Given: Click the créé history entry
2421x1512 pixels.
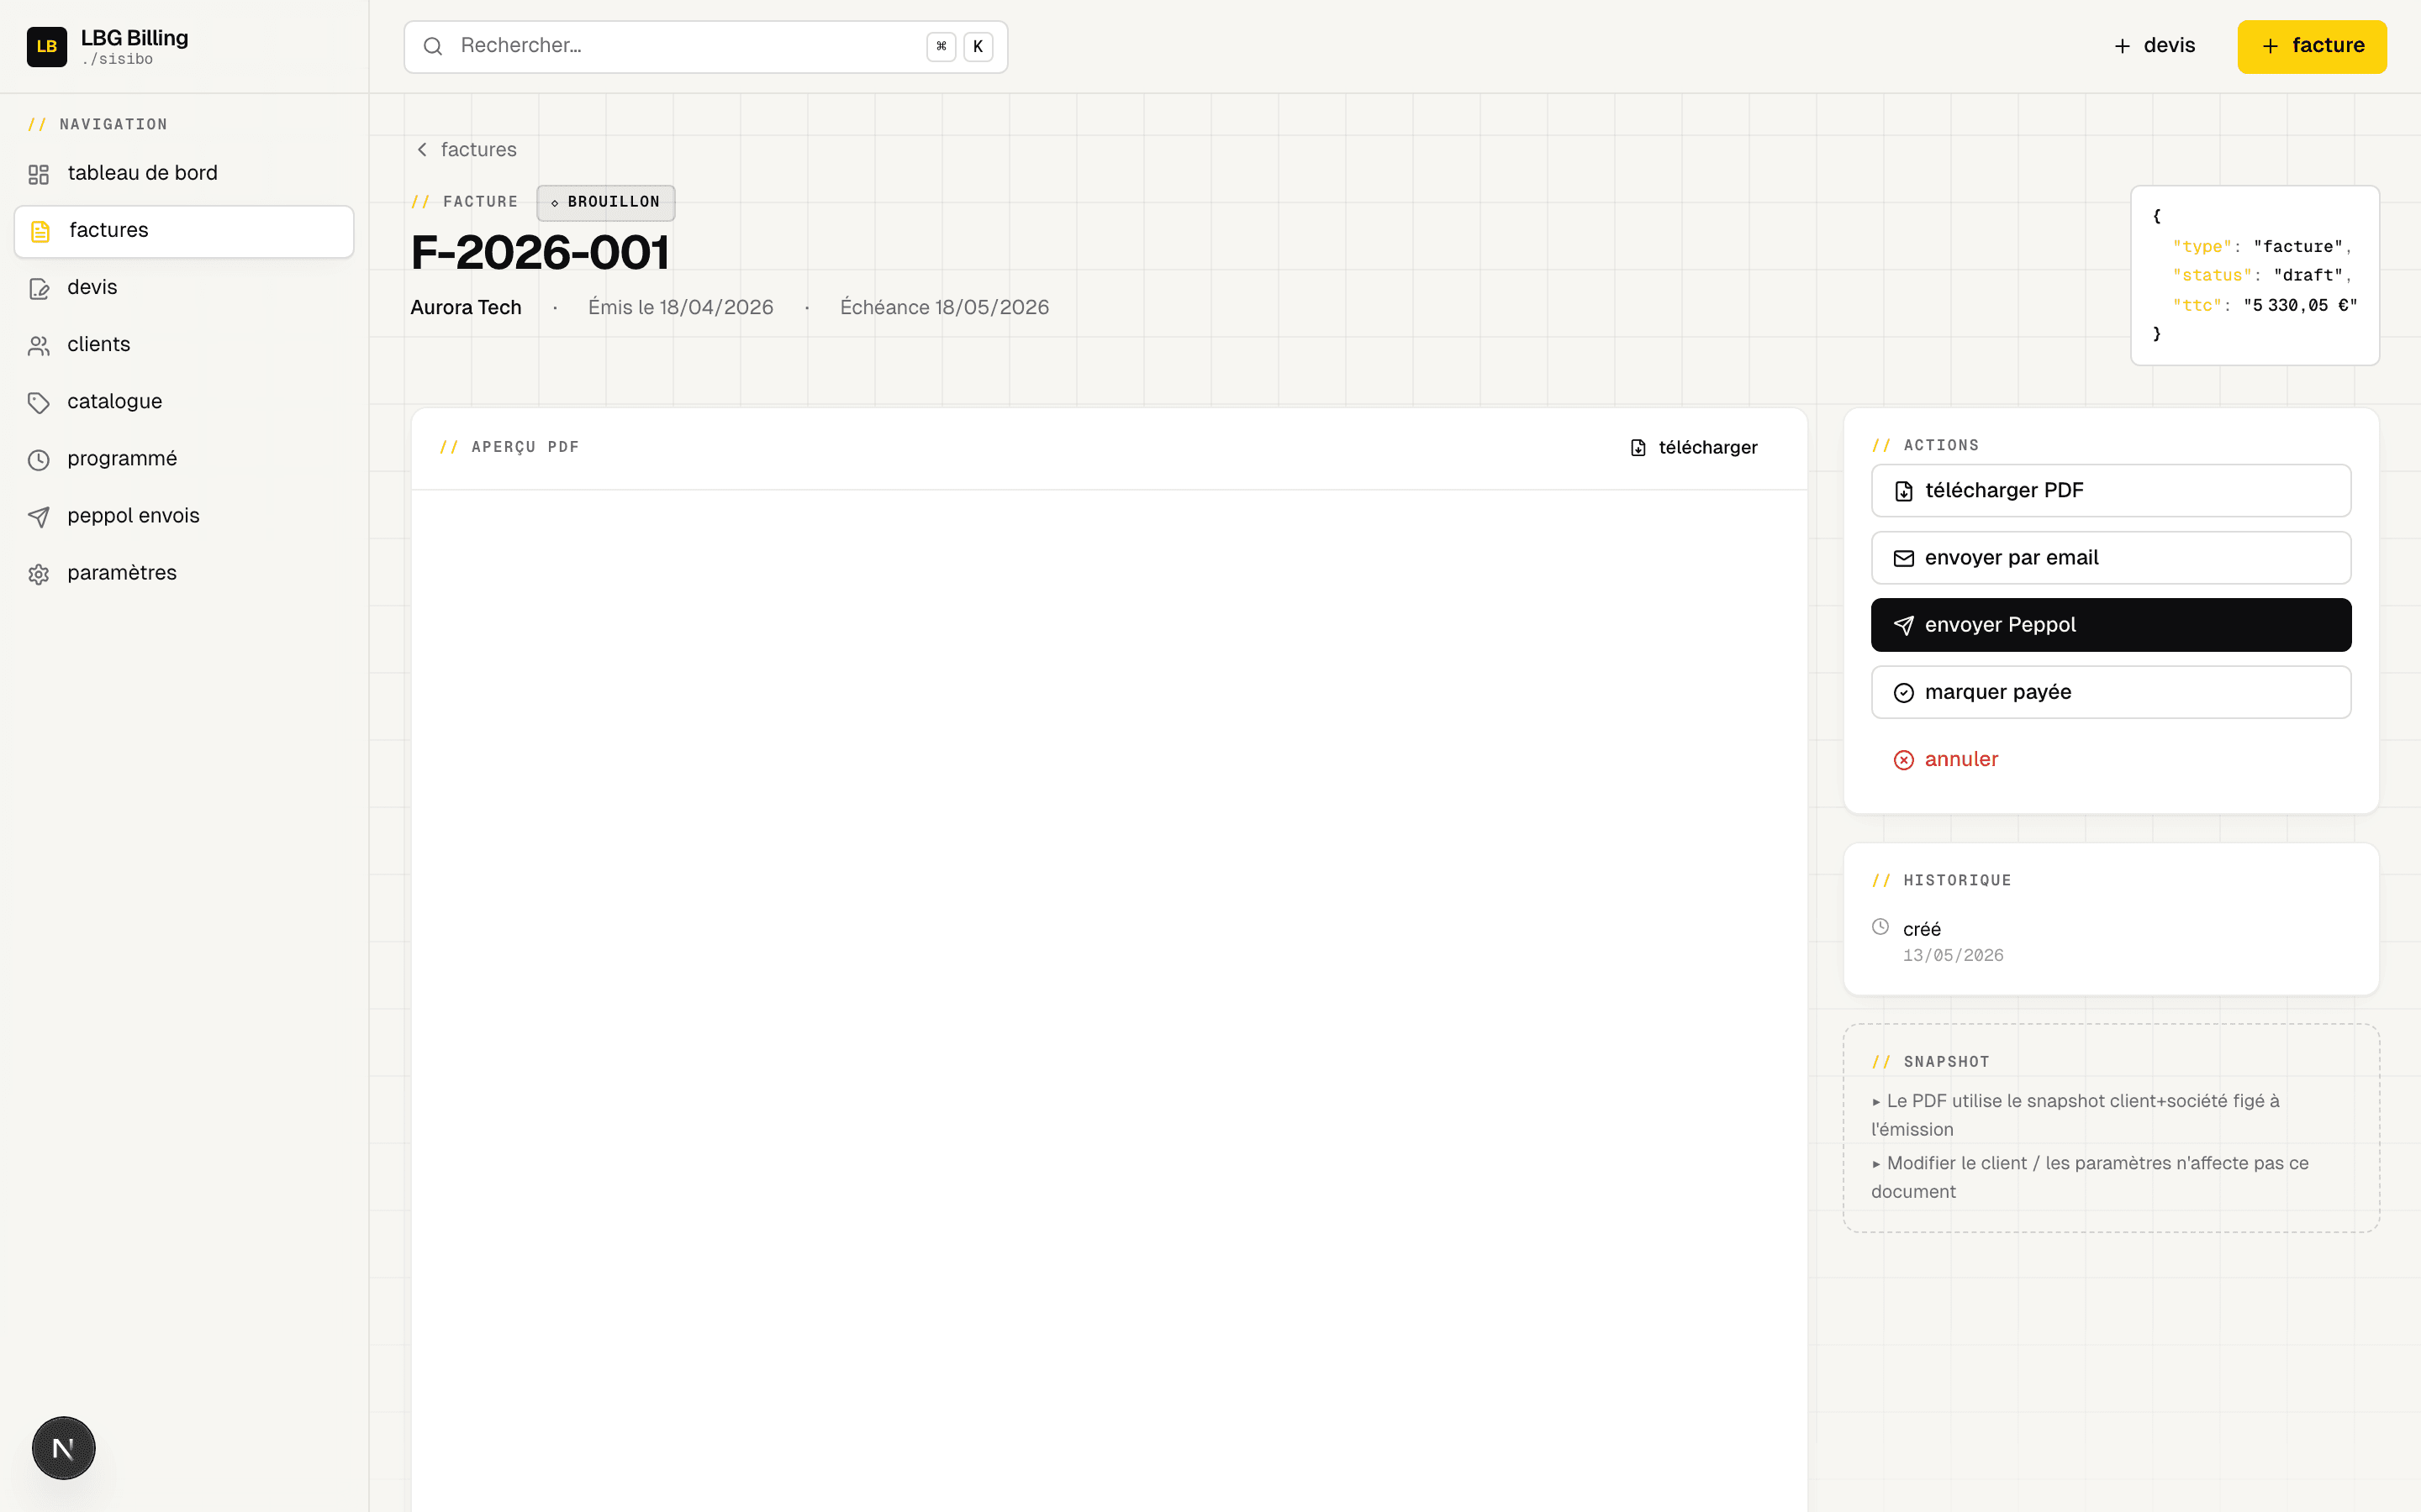Looking at the screenshot, I should coord(1922,929).
